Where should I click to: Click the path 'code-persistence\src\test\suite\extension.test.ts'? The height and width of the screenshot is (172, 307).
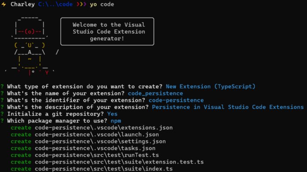tap(119, 162)
